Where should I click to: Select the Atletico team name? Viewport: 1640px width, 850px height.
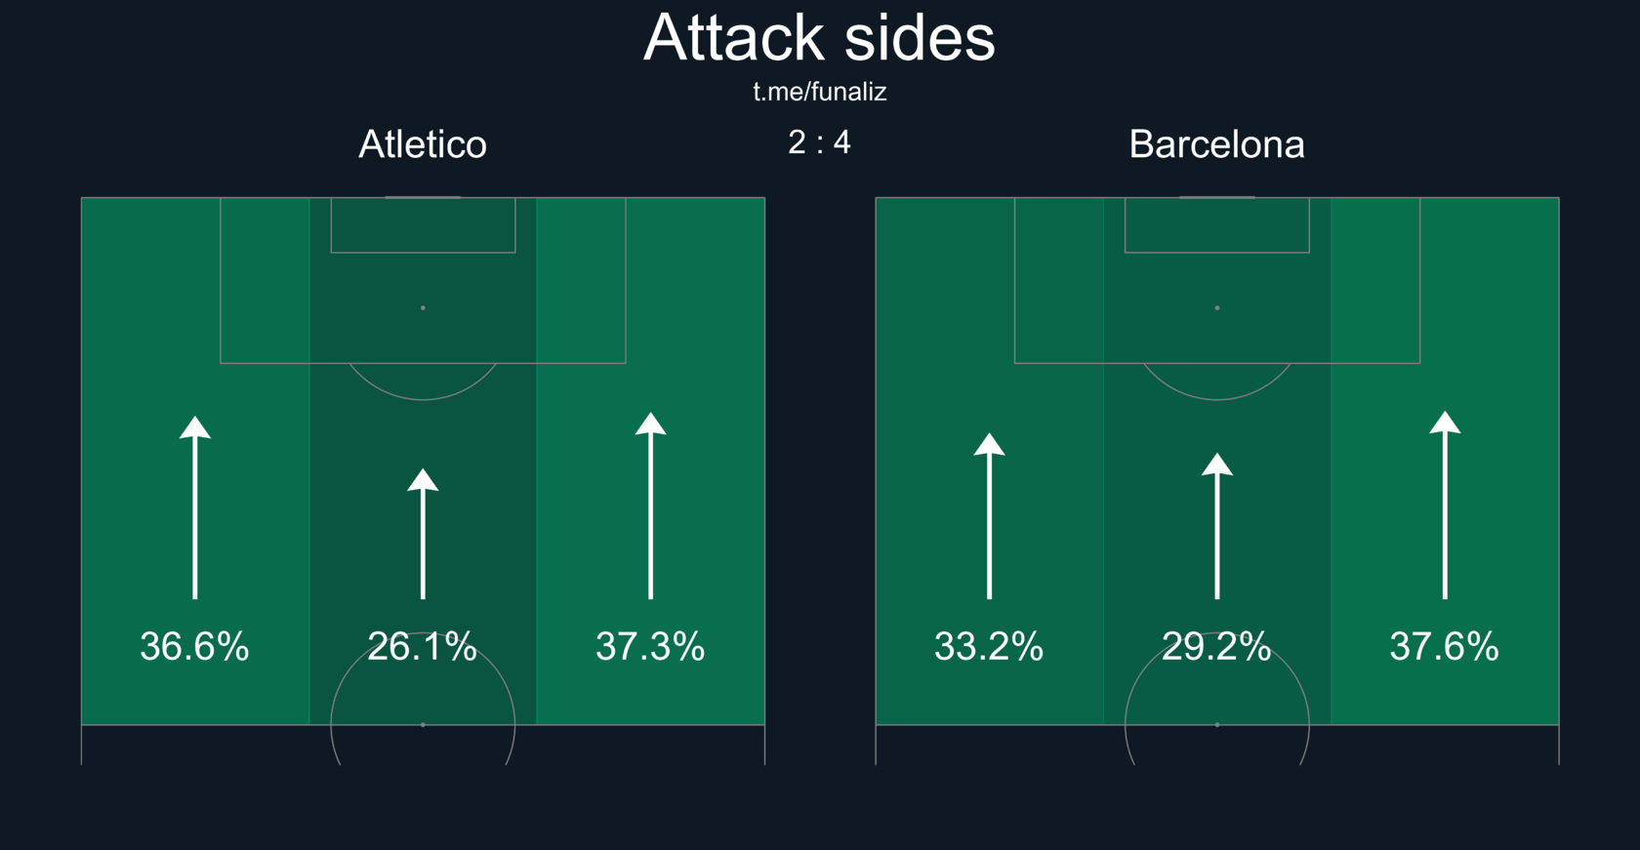pos(423,144)
